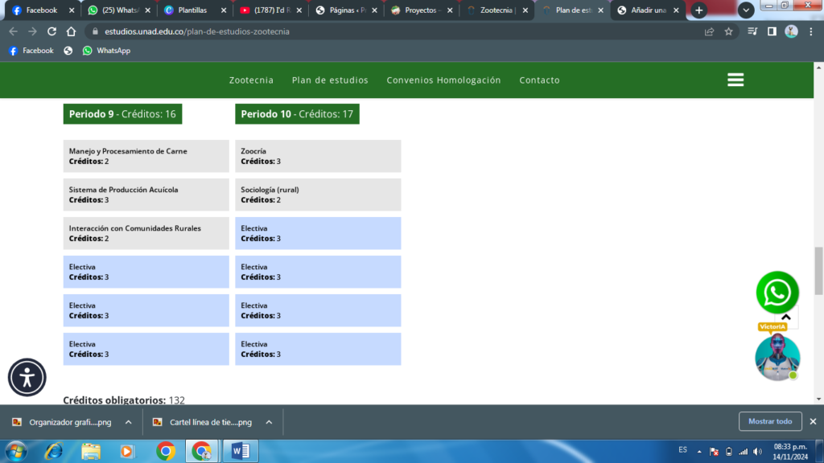Close the downloads bar
The width and height of the screenshot is (824, 463).
(x=812, y=421)
